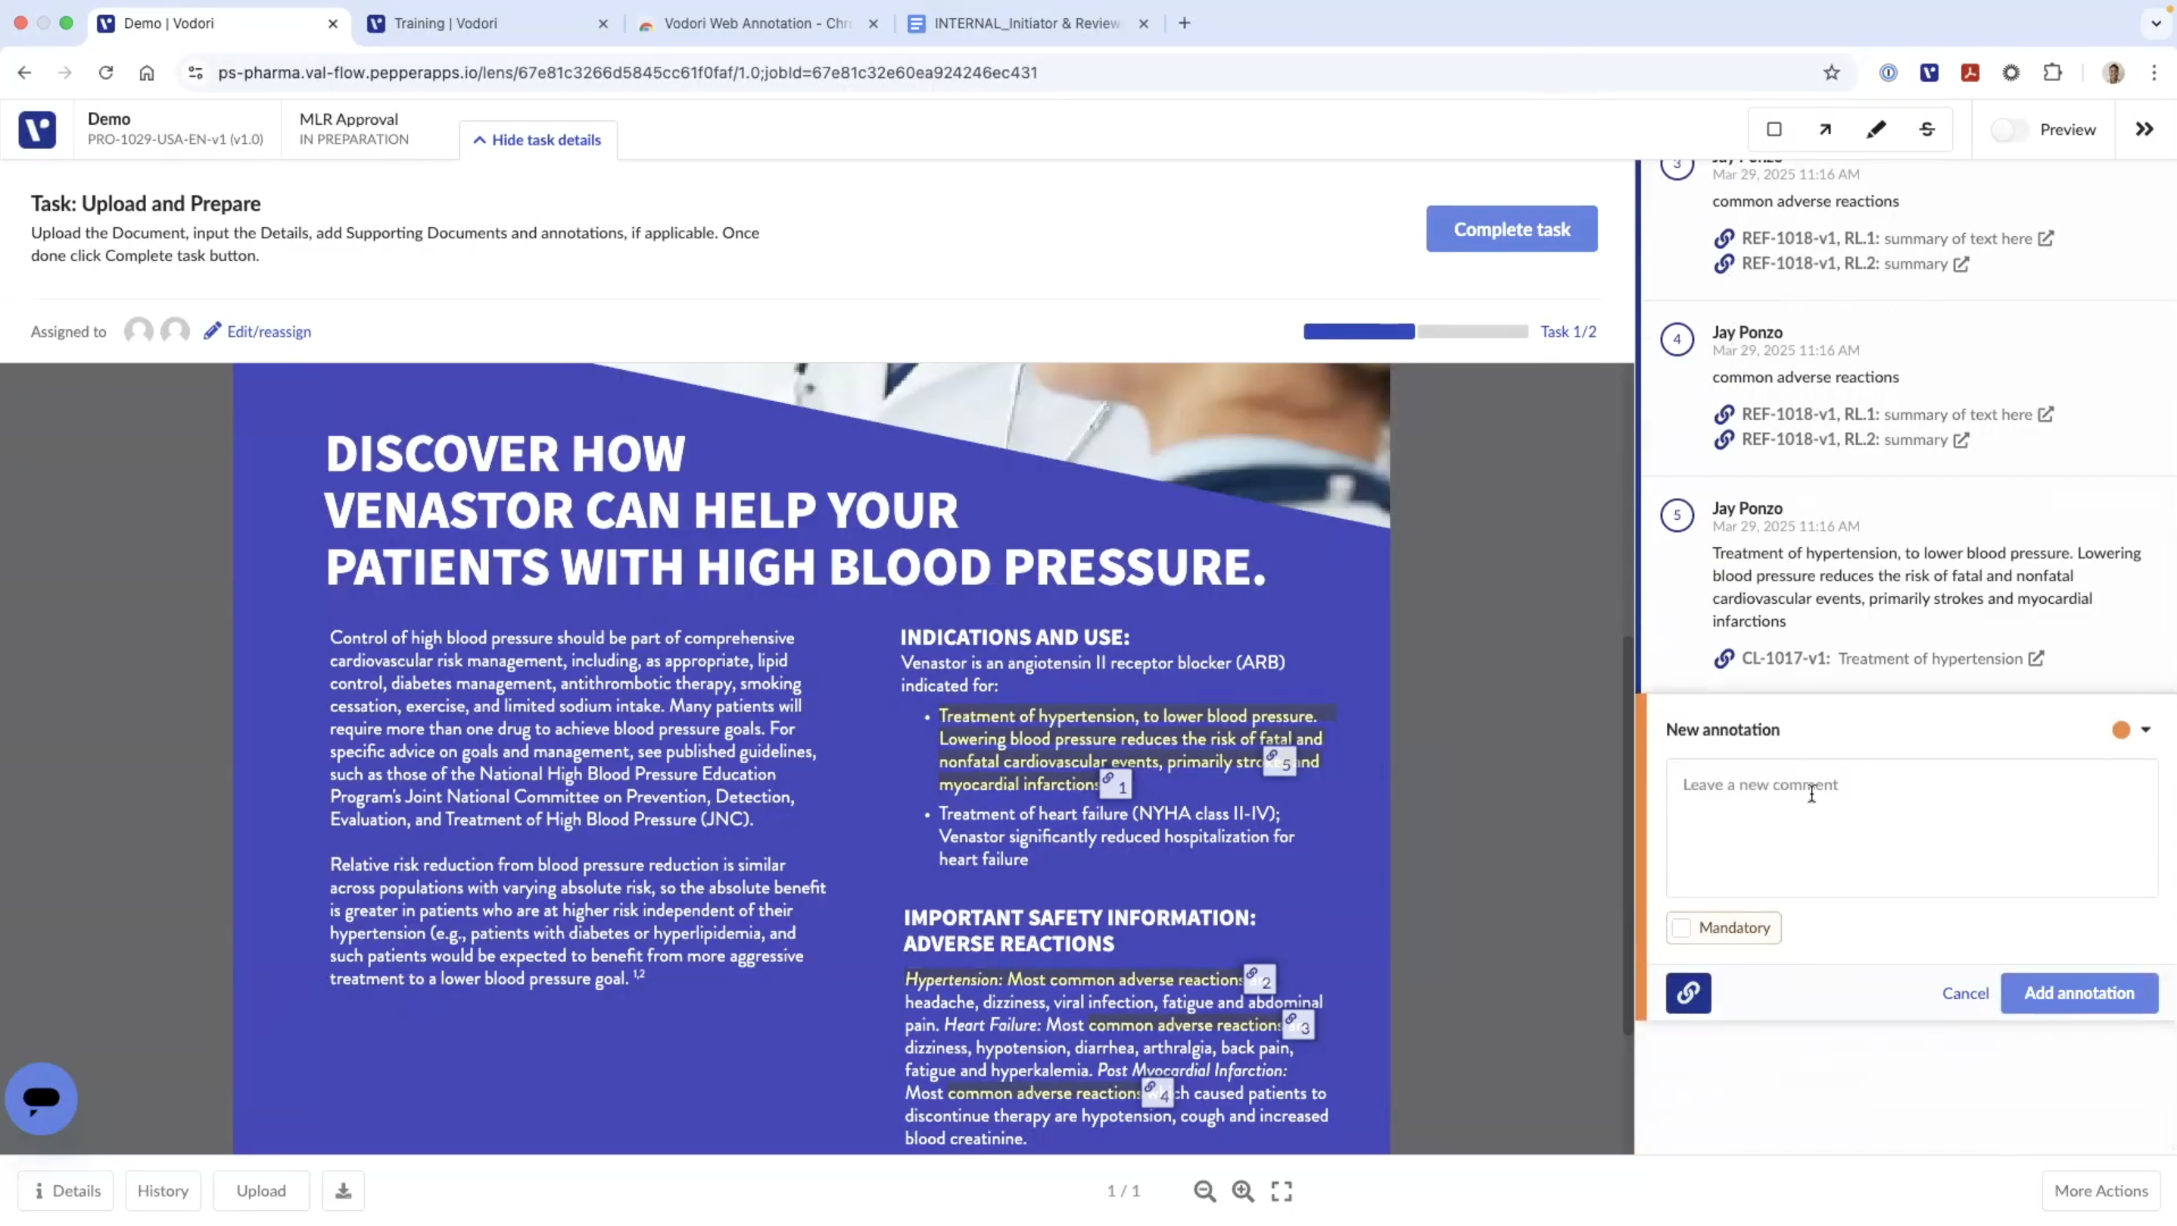This screenshot has width=2177, height=1226.
Task: Open document History
Action: coord(163,1190)
